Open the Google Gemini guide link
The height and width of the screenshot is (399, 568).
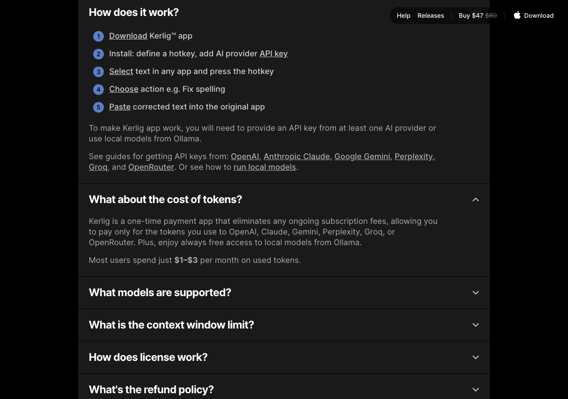pos(362,156)
